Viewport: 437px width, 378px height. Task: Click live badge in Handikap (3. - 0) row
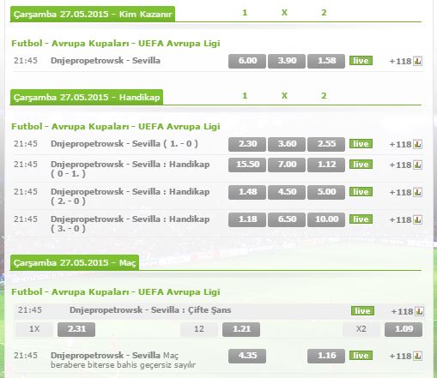[x=361, y=219]
